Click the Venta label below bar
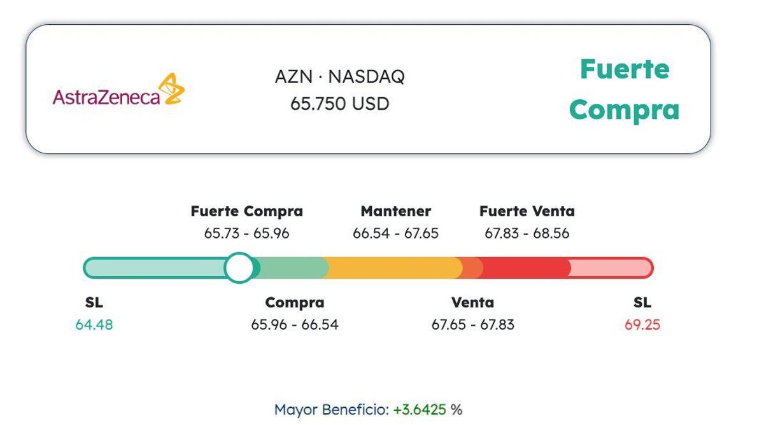 [472, 303]
